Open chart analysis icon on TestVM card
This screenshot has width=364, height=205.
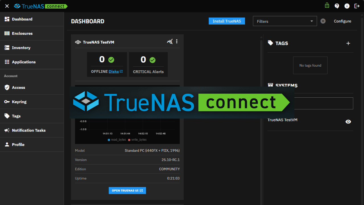[170, 42]
